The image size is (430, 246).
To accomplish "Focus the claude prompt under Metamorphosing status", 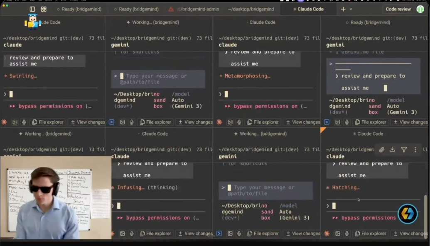I will pos(265,94).
